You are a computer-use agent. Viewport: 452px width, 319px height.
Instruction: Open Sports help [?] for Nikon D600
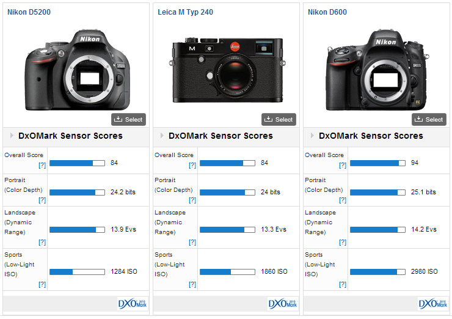click(x=343, y=284)
